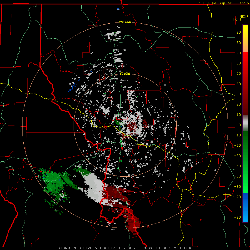Image resolution: width=250 pixels, height=250 pixels.
Task: Select the 20 value on velocity scale
Action: pyautogui.click(x=239, y=104)
